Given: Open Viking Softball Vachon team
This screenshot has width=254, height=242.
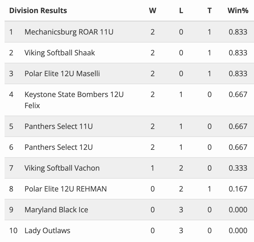Looking at the screenshot, I should coord(62,168).
